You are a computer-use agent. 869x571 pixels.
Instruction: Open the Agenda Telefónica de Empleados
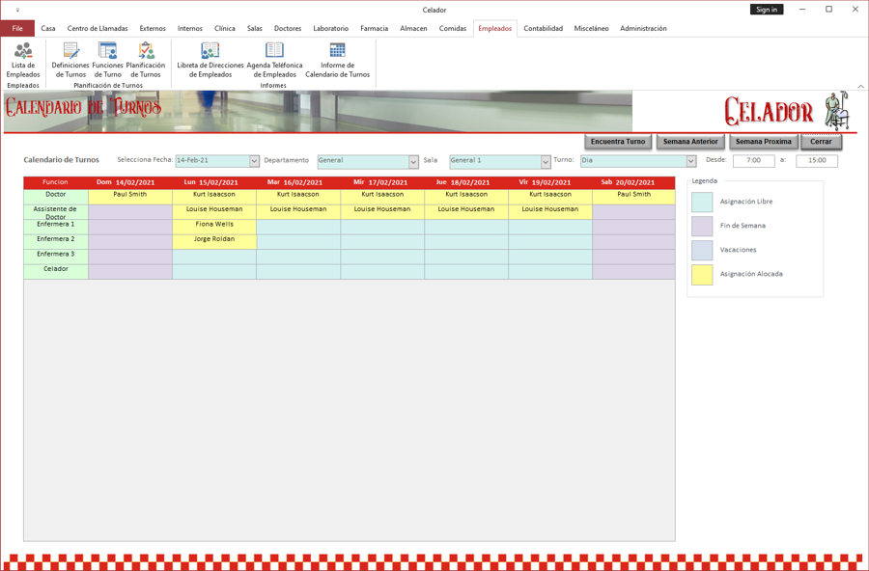click(x=273, y=62)
